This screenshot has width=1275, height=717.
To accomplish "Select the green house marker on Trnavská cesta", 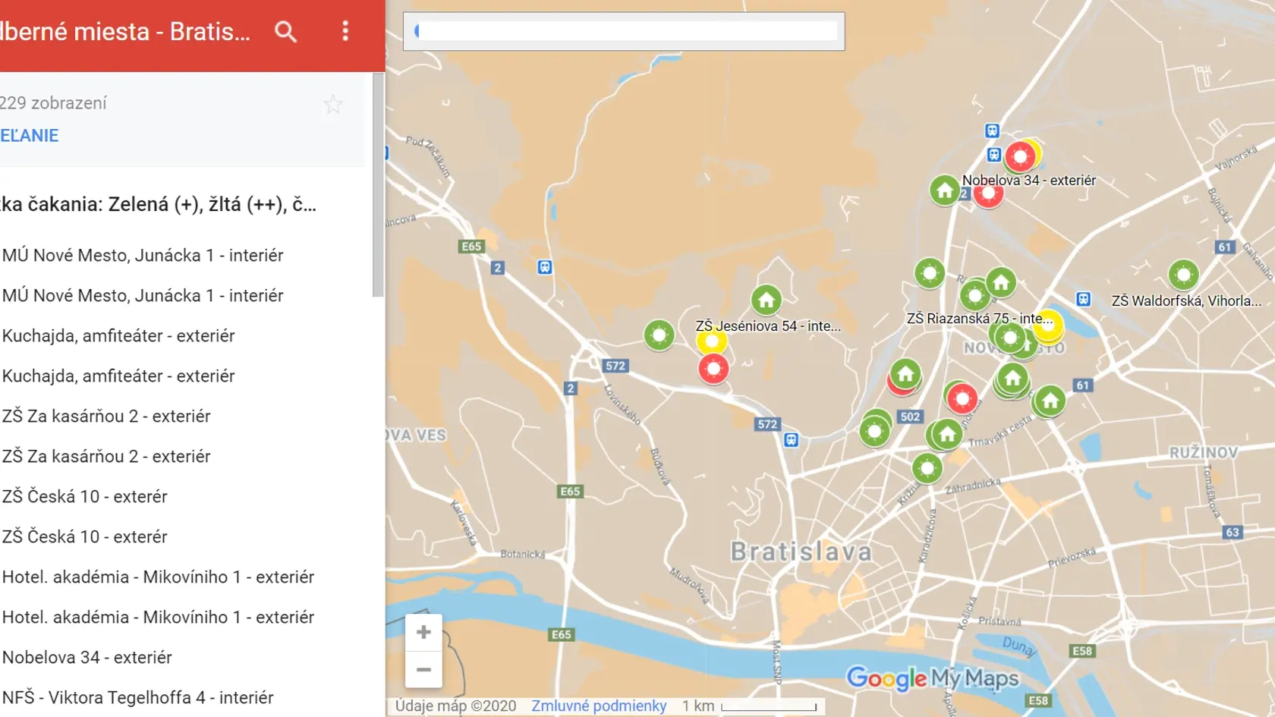I will pos(947,434).
